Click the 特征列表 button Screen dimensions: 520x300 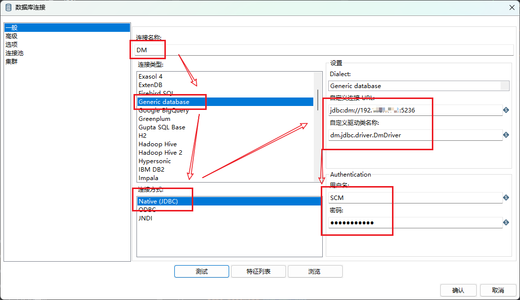pos(258,271)
